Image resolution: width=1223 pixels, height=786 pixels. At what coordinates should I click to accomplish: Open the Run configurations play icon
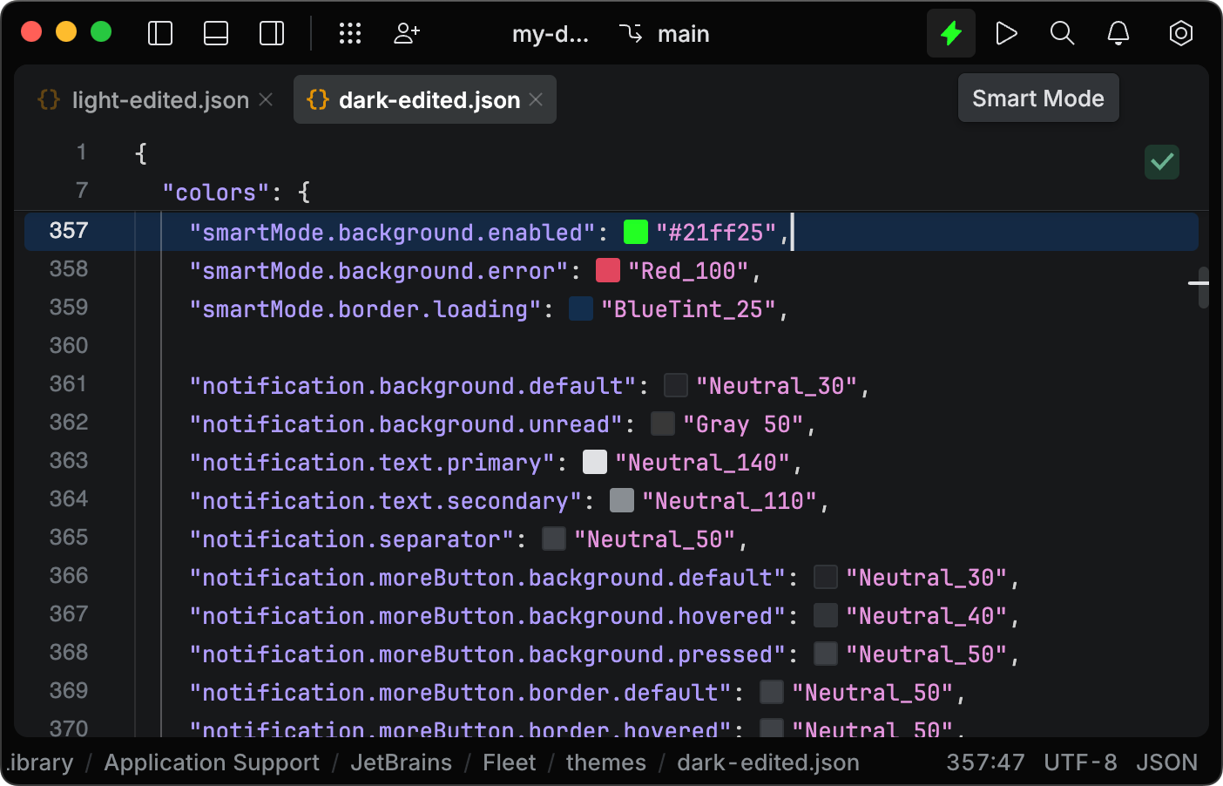[1006, 33]
